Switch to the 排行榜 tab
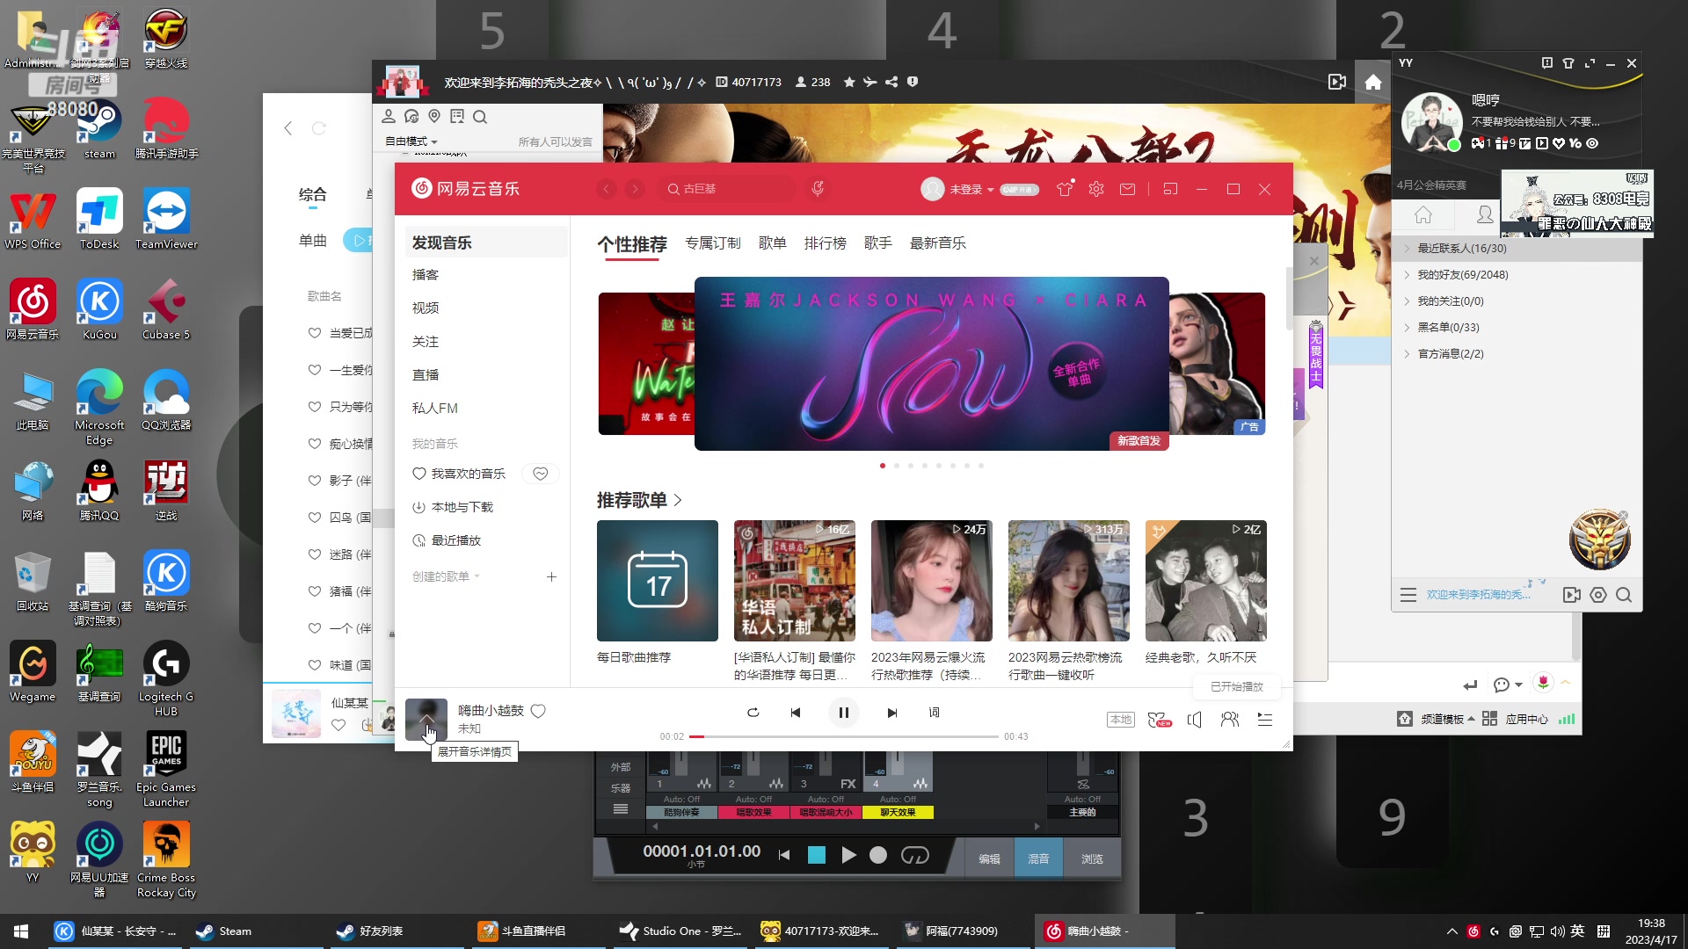 tap(825, 243)
